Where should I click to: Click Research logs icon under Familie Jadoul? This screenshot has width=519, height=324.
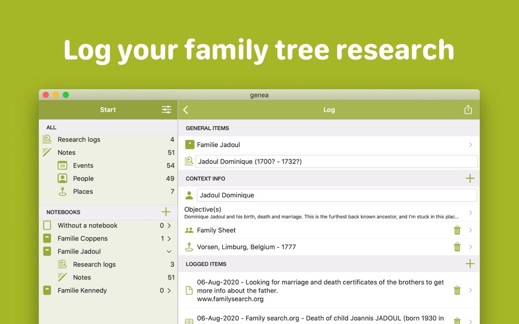(x=63, y=264)
